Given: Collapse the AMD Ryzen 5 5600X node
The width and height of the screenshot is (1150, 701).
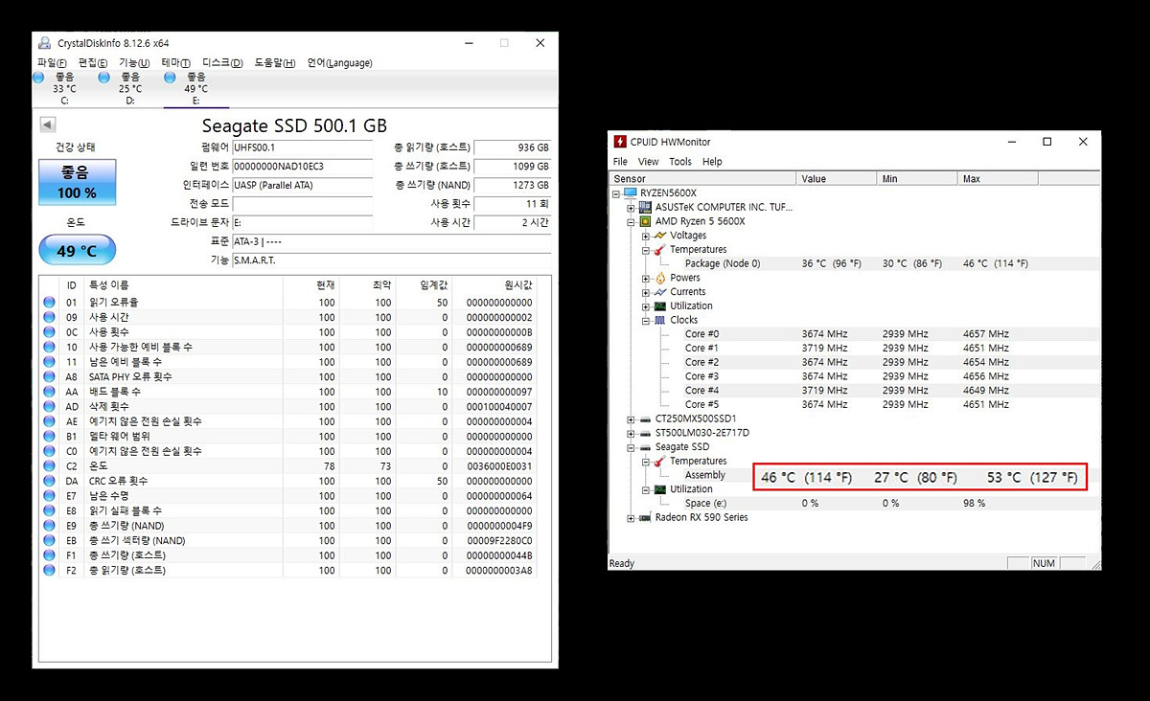Looking at the screenshot, I should pyautogui.click(x=631, y=222).
